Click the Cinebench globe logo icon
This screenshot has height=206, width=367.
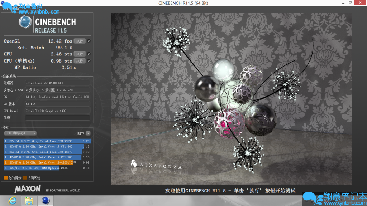[x=25, y=23]
